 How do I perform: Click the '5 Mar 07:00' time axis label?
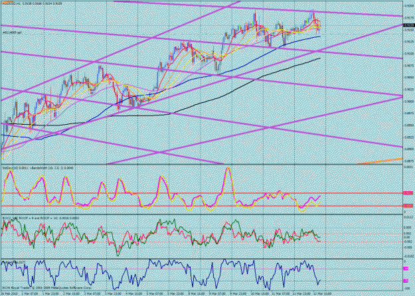[155, 293]
